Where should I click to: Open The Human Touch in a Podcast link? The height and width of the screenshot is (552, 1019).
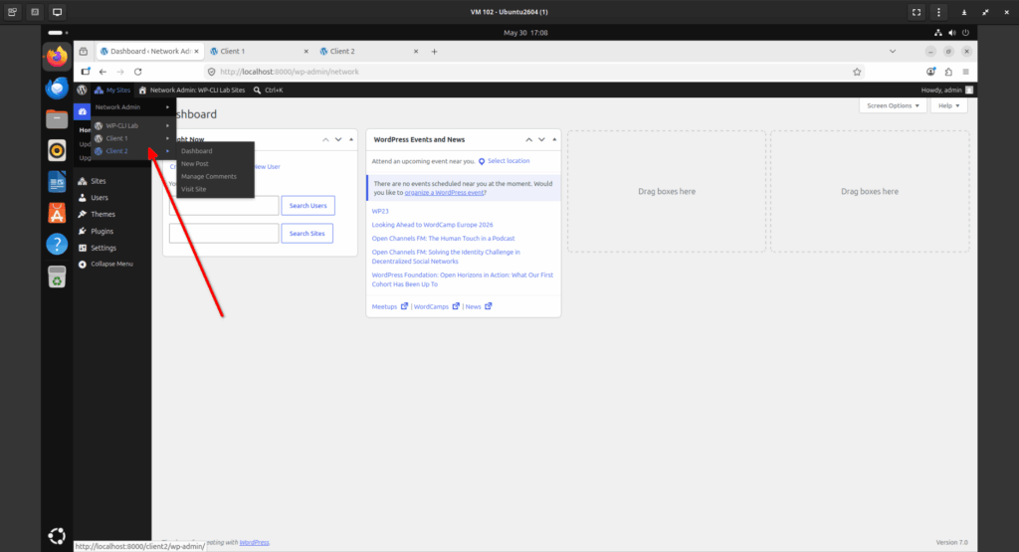pyautogui.click(x=443, y=239)
